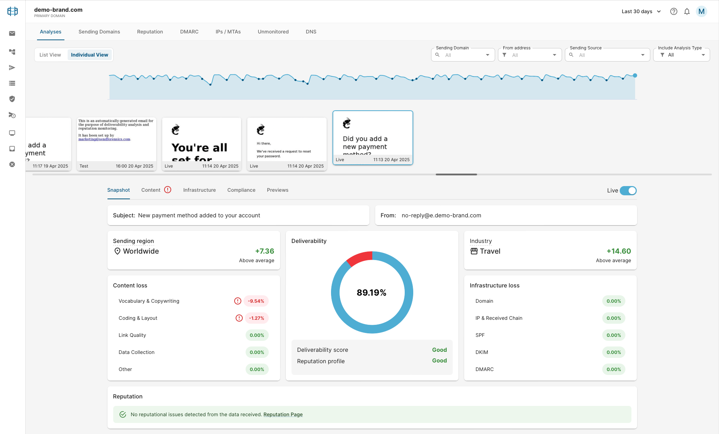Open the M user avatar menu

pyautogui.click(x=702, y=11)
